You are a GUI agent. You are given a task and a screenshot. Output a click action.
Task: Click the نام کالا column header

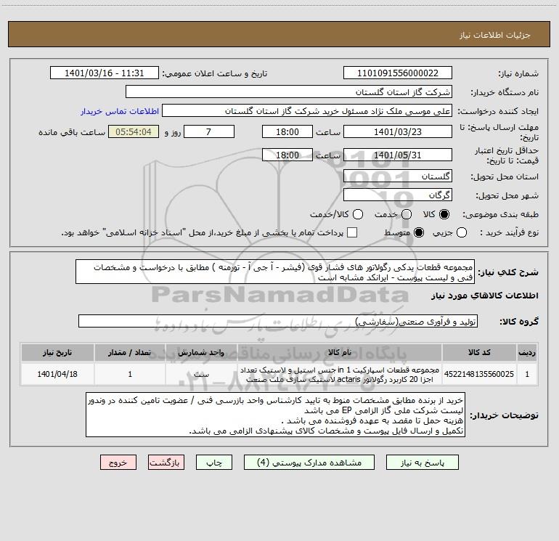340,352
